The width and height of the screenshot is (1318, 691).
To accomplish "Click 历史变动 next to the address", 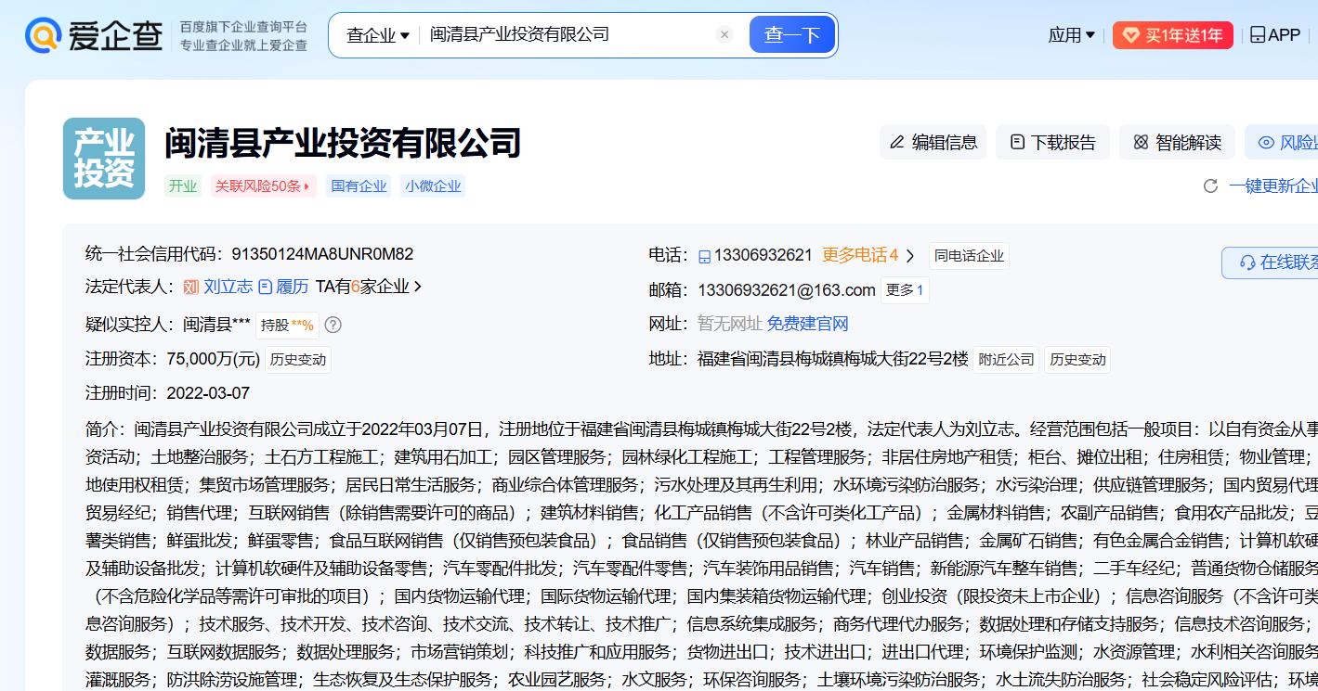I will click(x=1077, y=359).
